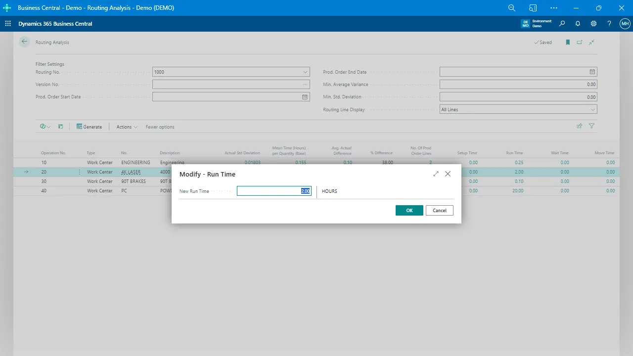Open the Prod. Order End Date calendar picker
Image resolution: width=633 pixels, height=356 pixels.
592,72
